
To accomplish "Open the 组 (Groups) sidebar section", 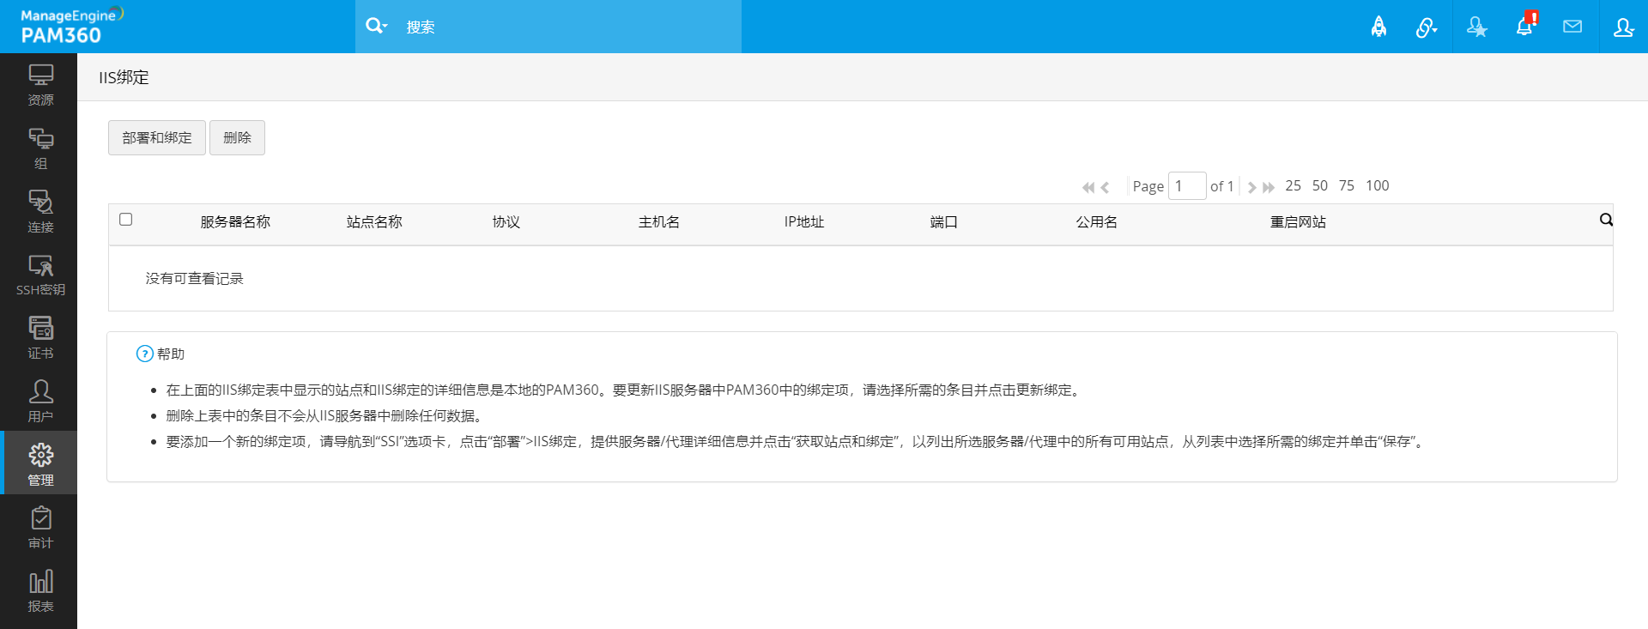I will (40, 148).
